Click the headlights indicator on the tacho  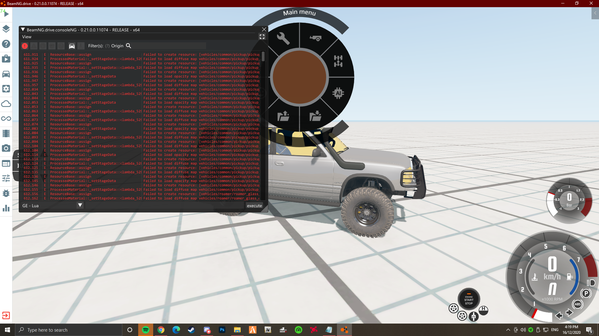[591, 283]
